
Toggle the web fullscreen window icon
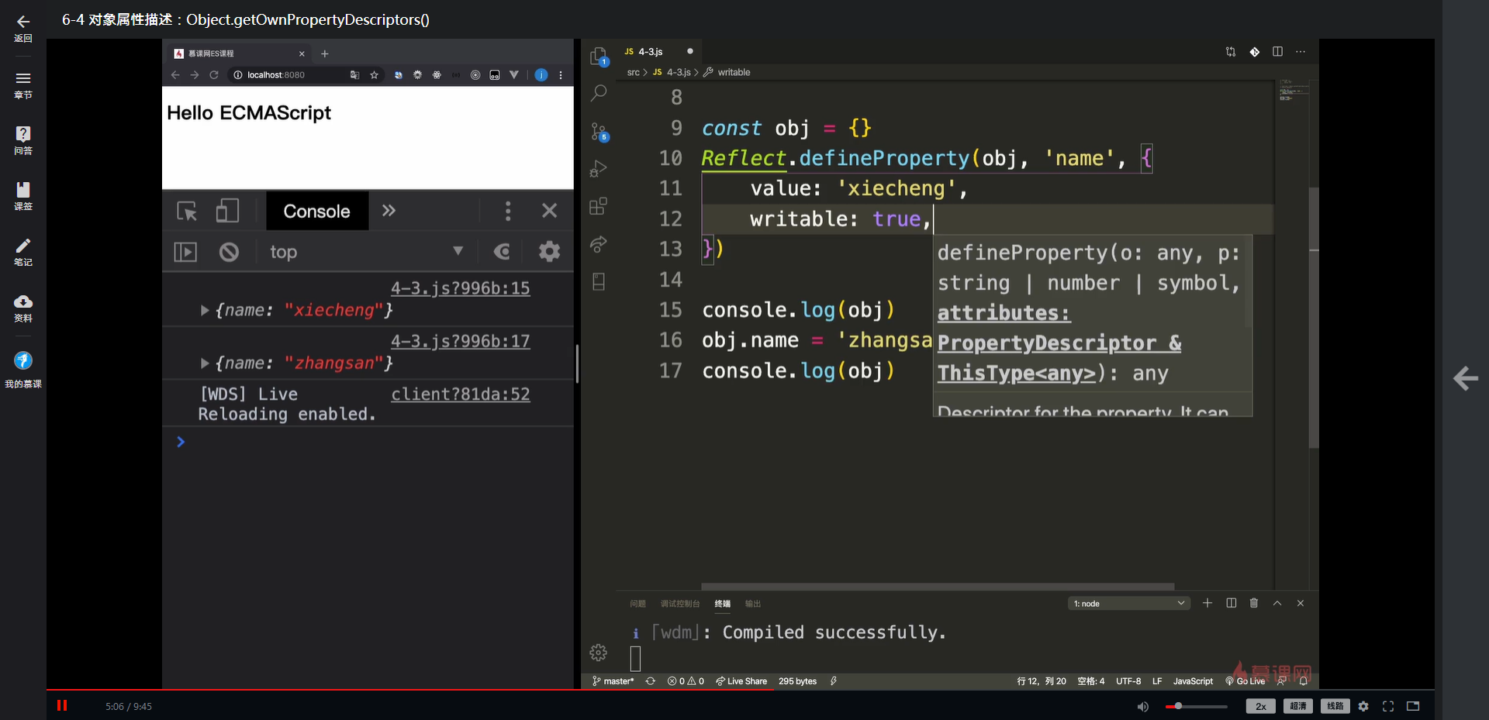[x=1413, y=706]
